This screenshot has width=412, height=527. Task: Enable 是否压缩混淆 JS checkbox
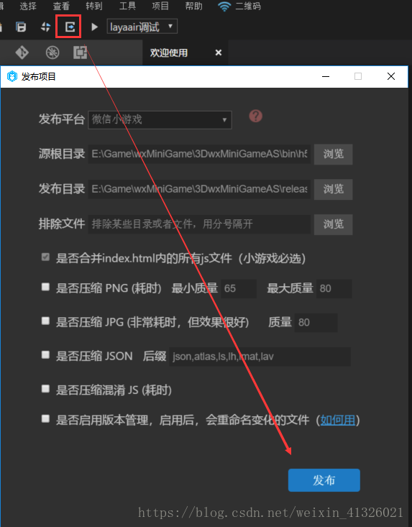coord(45,389)
